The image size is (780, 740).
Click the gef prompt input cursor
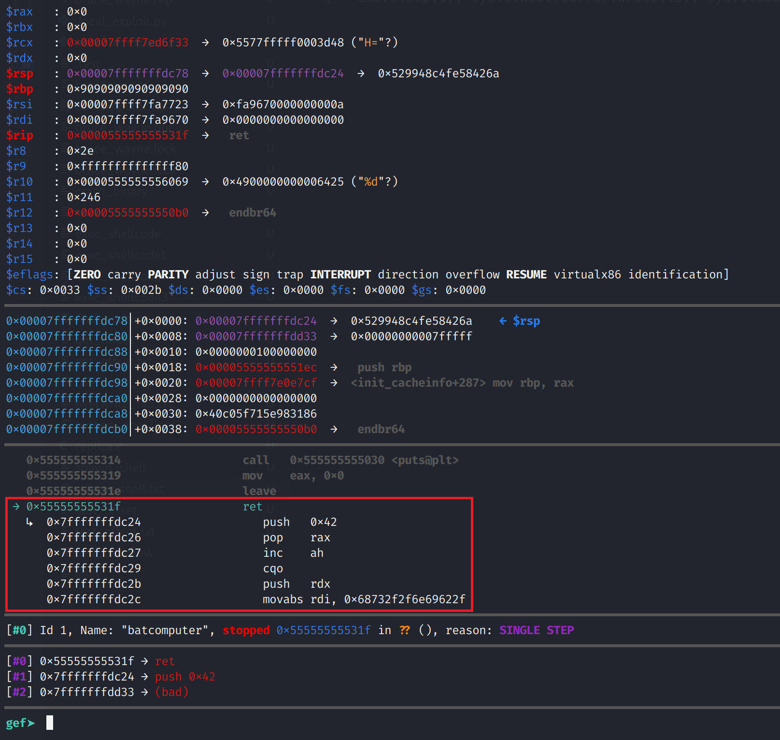50,723
